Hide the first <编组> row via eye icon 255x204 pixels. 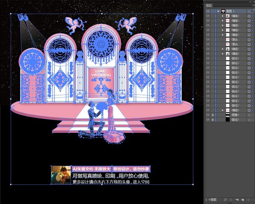coord(208,16)
